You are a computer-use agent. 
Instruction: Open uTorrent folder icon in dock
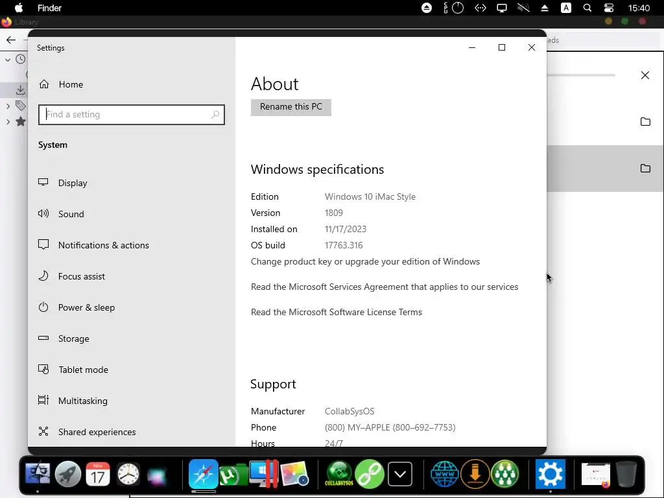click(x=233, y=475)
